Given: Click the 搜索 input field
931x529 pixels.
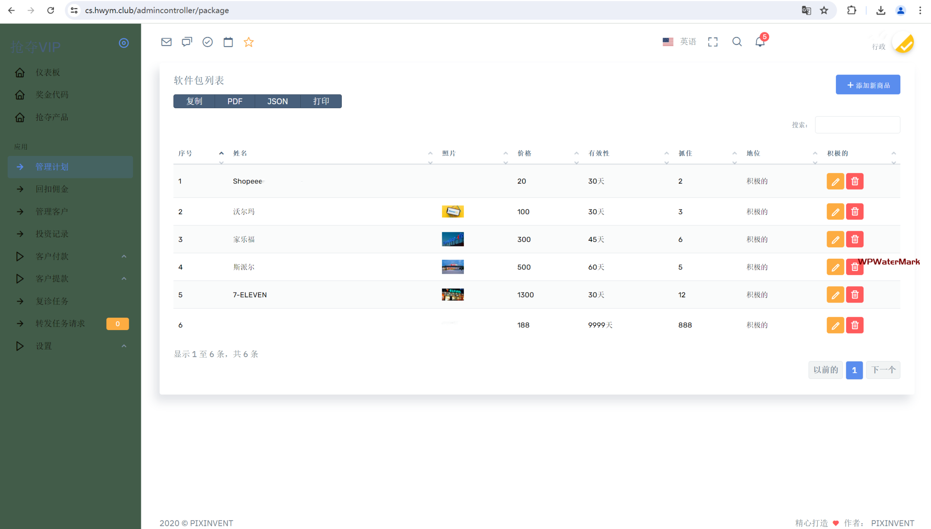Looking at the screenshot, I should [857, 125].
